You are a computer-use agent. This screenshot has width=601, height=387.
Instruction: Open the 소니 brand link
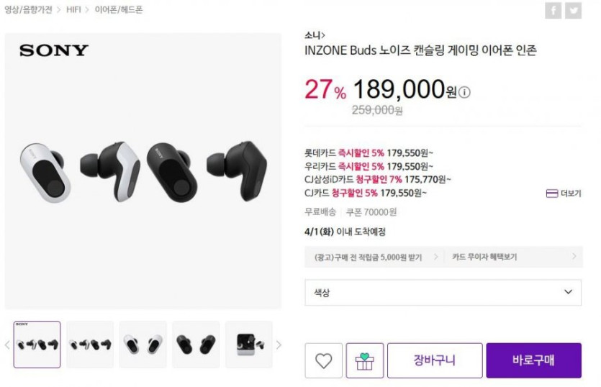click(x=315, y=35)
